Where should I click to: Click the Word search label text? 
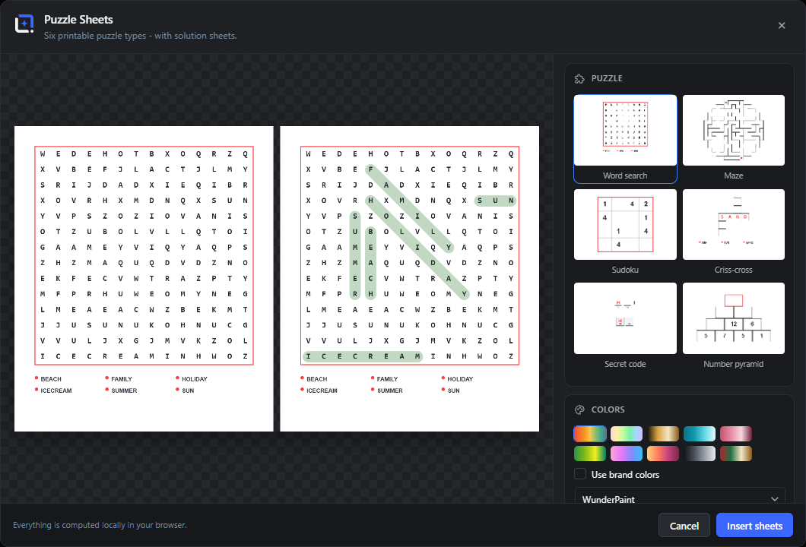625,175
